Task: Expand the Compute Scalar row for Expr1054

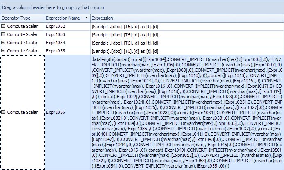Action: [3, 43]
